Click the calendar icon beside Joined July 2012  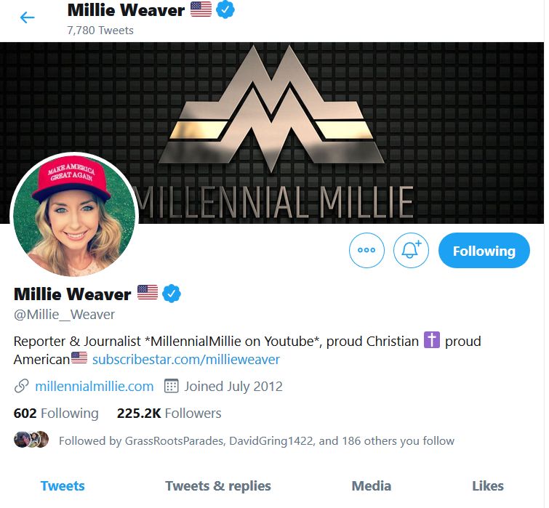tap(171, 386)
